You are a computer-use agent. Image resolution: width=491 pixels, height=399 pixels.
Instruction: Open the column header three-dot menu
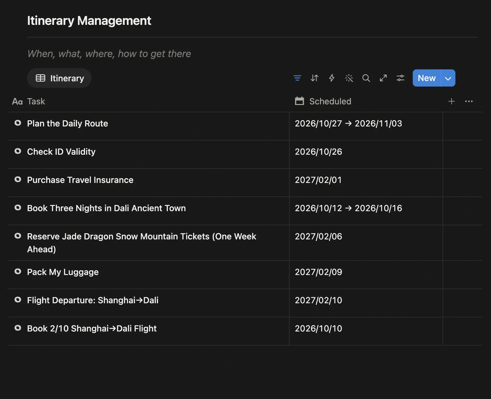(469, 101)
